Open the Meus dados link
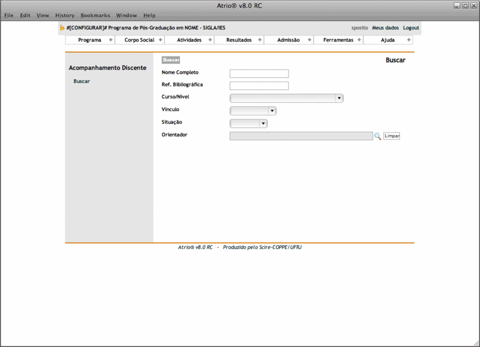The image size is (480, 347). 385,28
